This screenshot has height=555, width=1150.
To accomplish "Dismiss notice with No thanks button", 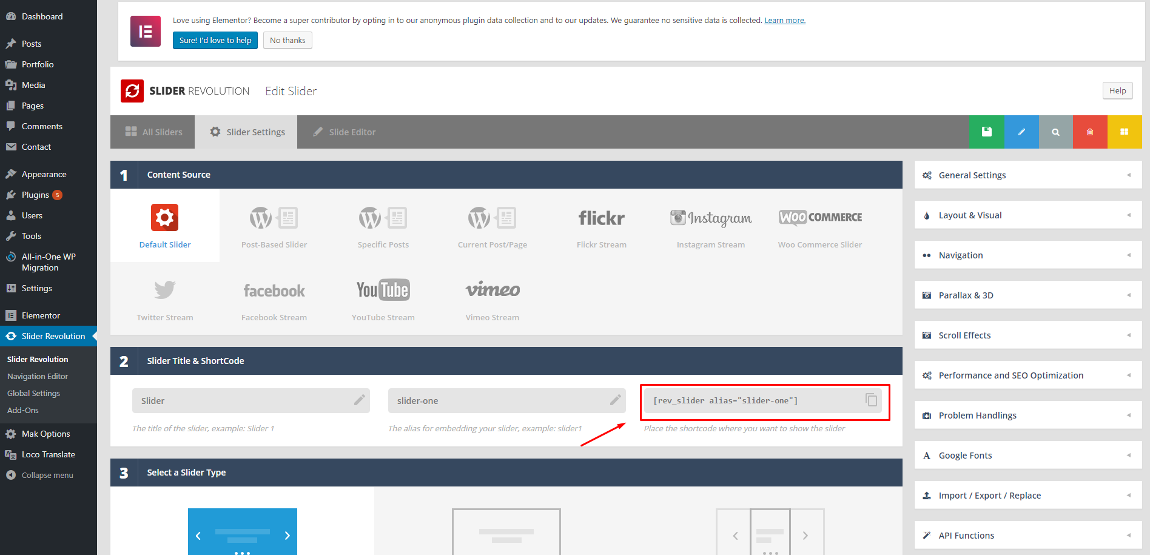I will [287, 41].
